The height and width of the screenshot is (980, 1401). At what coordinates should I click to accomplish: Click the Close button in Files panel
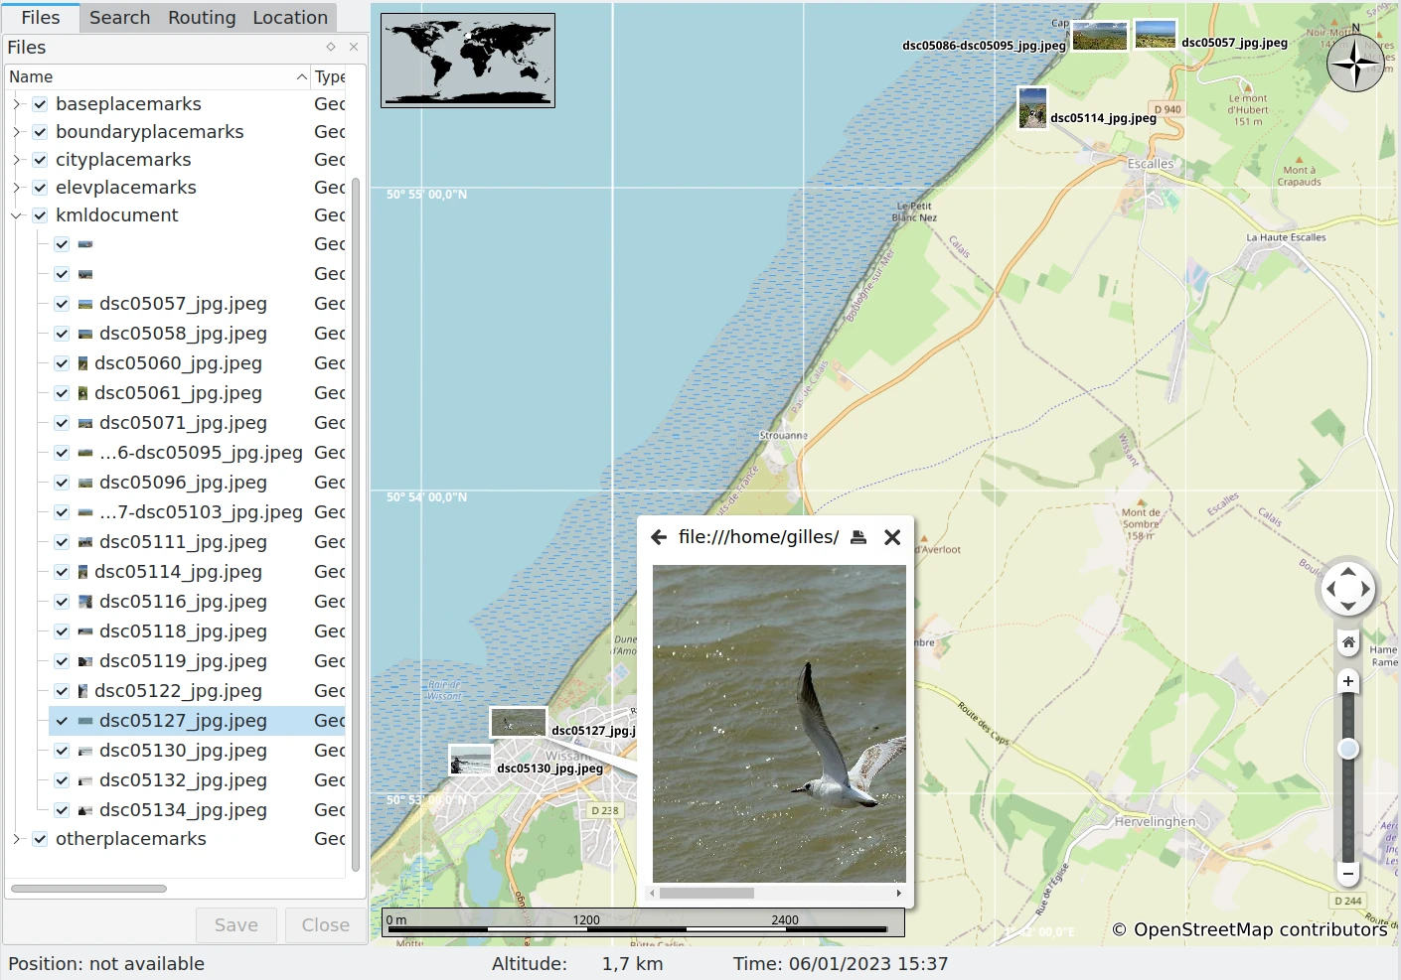(x=325, y=925)
